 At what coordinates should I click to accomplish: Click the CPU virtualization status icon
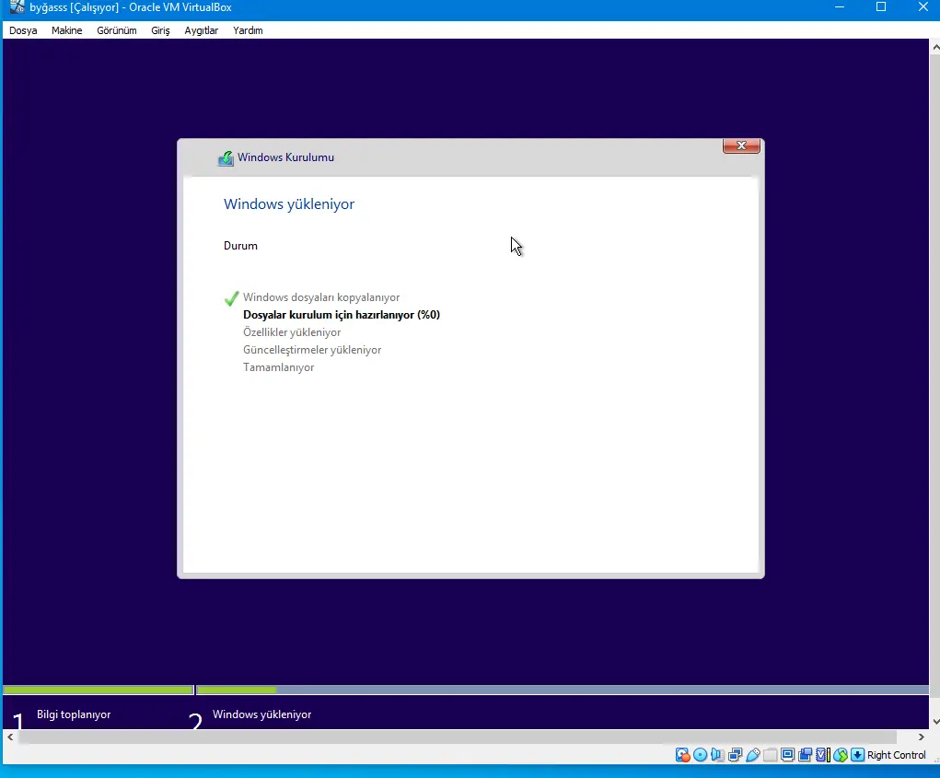(x=823, y=755)
